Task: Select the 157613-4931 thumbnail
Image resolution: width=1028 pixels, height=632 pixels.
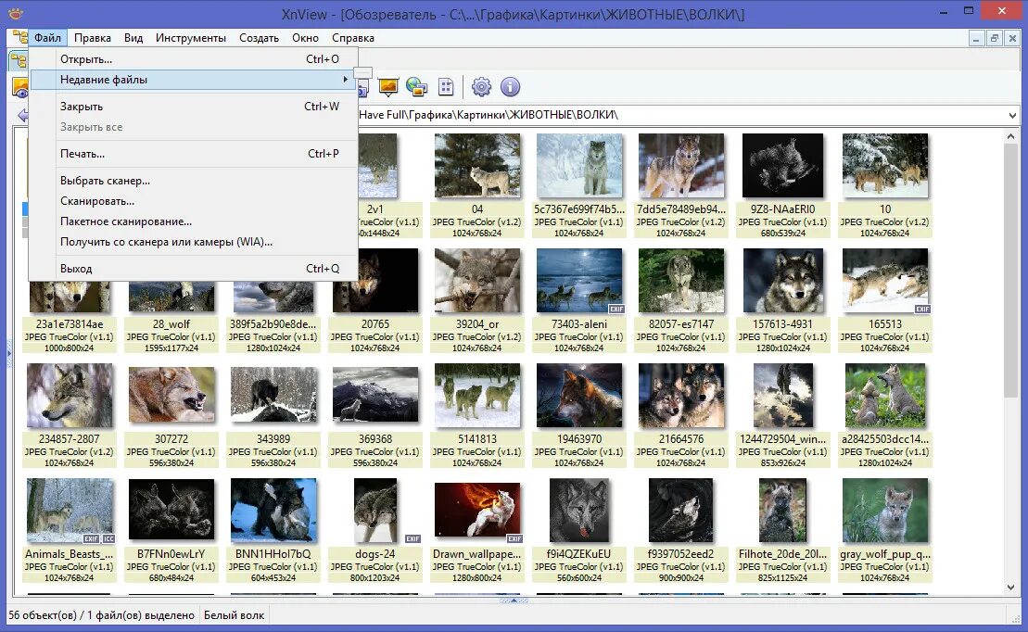Action: [782, 281]
